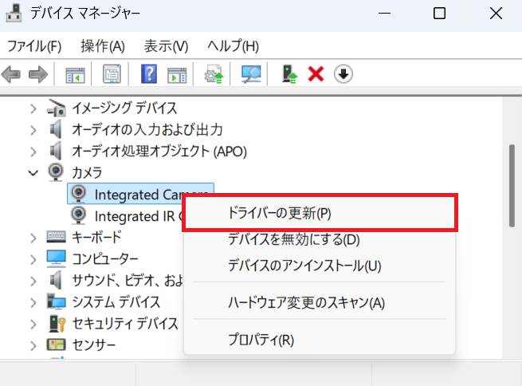Viewport: 522px width, 386px height.
Task: Click the センサー category icon
Action: tap(56, 345)
